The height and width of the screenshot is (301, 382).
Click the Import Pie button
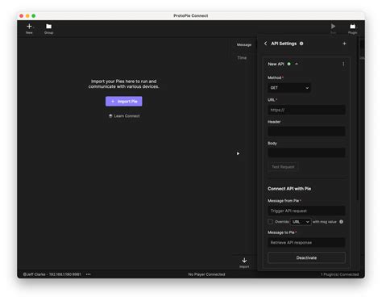point(123,102)
